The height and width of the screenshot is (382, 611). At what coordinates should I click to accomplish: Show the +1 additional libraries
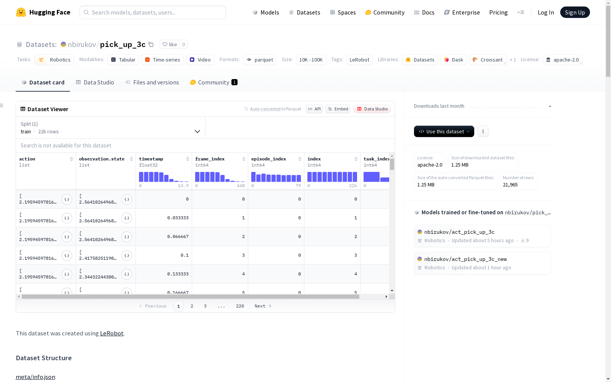click(513, 60)
